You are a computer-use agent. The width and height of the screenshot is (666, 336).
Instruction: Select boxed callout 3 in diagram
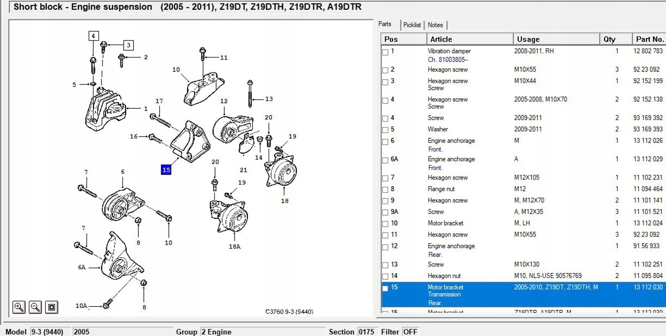click(128, 45)
